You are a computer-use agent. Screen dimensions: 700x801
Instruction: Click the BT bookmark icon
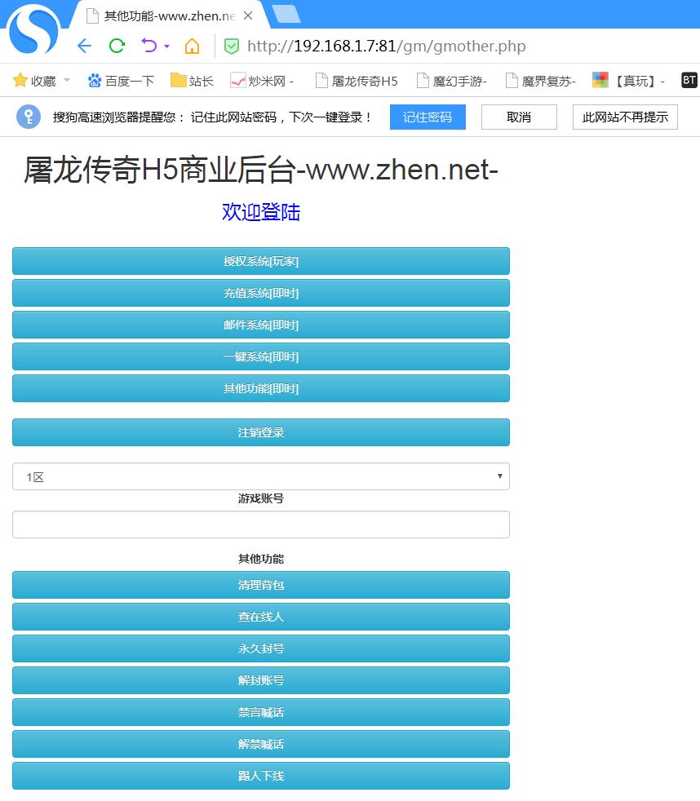pyautogui.click(x=689, y=80)
